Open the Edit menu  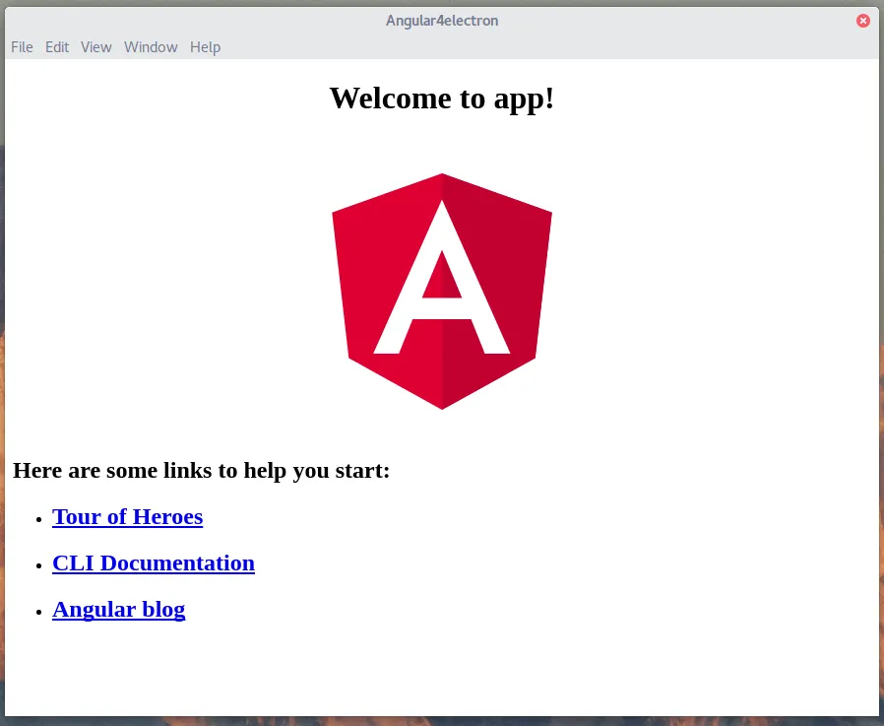tap(56, 46)
